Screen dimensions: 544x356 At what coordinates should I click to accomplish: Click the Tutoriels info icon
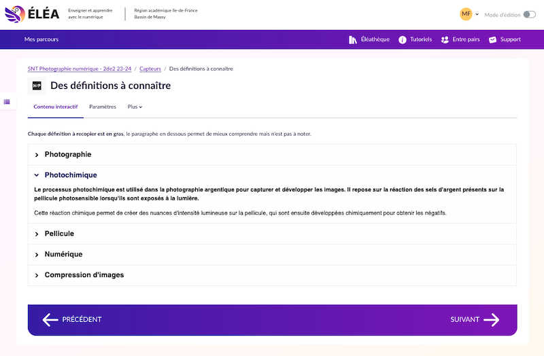tap(403, 39)
